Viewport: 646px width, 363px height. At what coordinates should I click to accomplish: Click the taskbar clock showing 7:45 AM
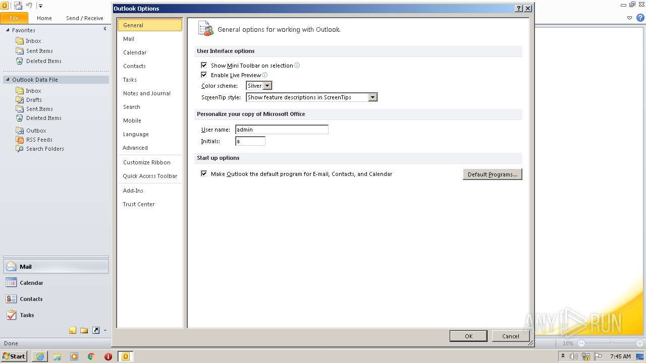(620, 356)
